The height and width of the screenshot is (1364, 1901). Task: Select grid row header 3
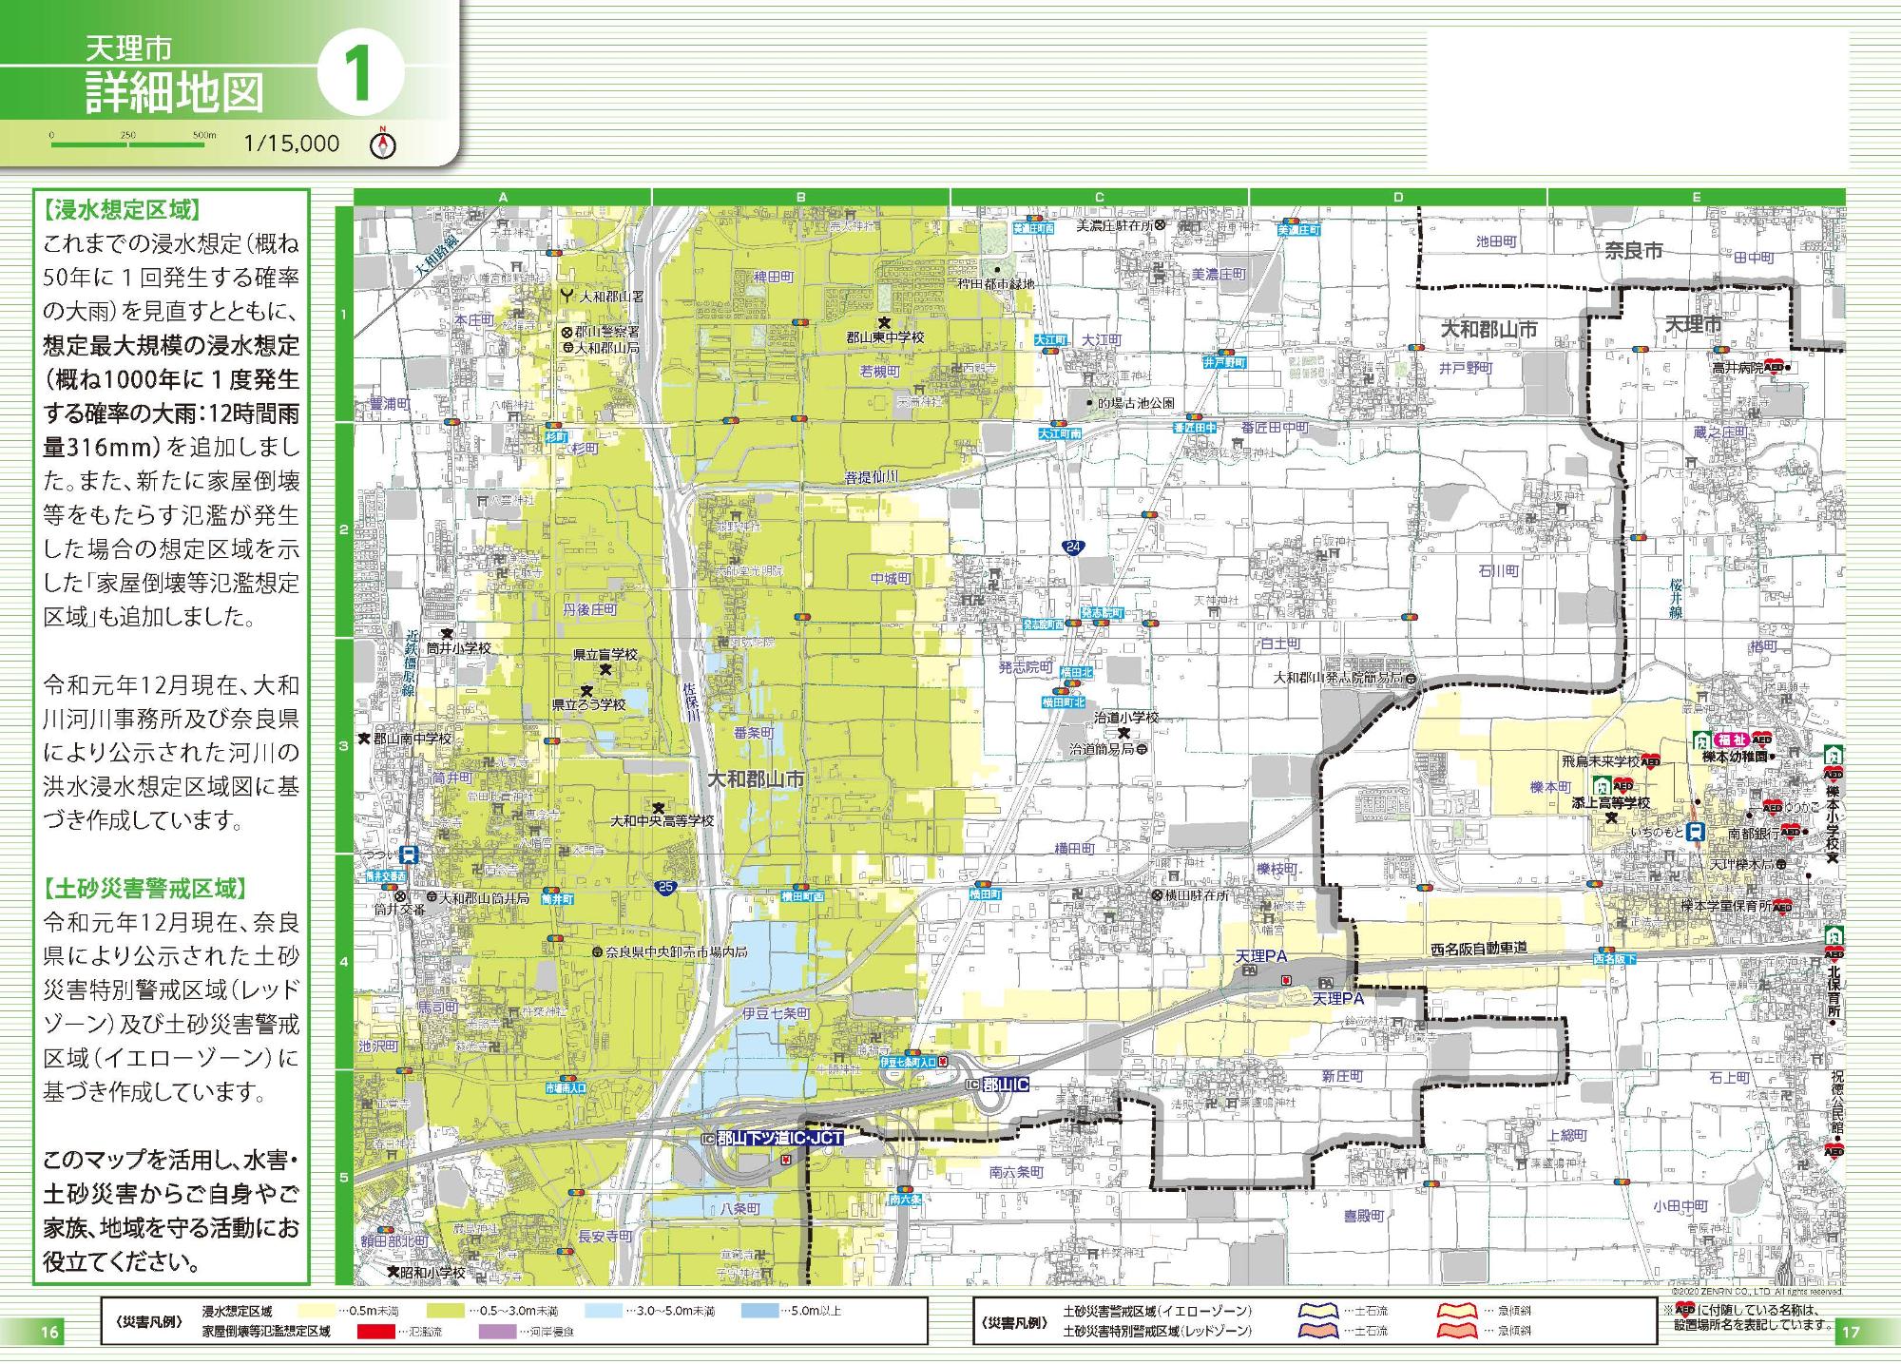344,746
